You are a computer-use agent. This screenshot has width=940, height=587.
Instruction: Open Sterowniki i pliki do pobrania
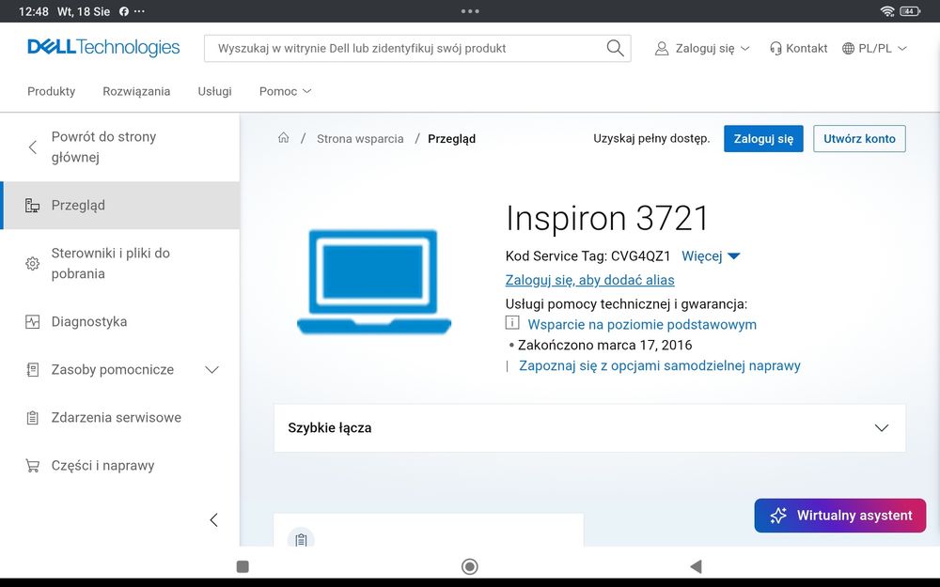pyautogui.click(x=120, y=264)
